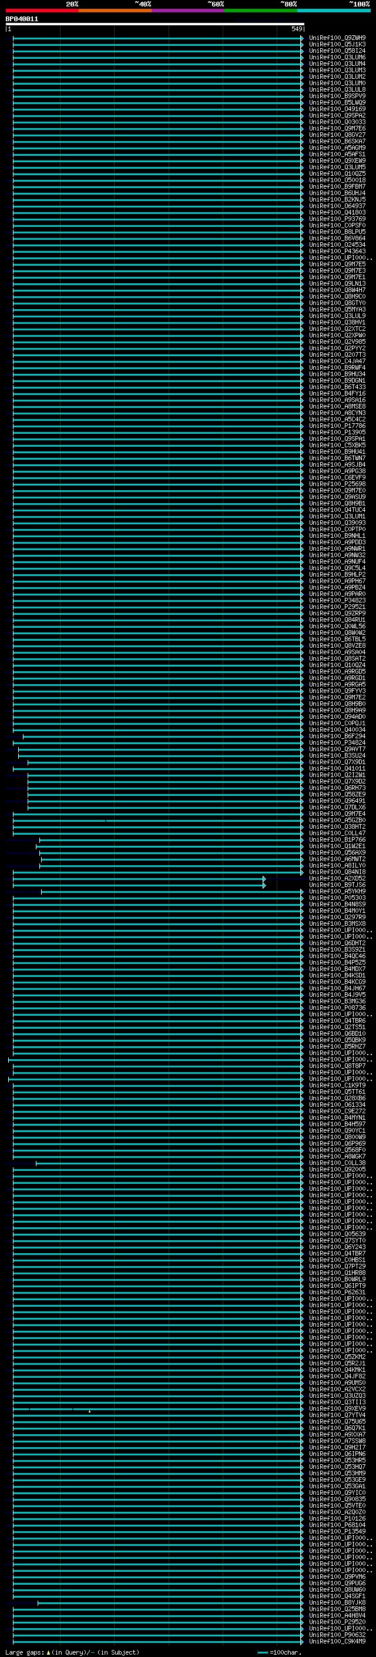Click the UniRef100_Q56AX9 entry

pyautogui.click(x=337, y=852)
